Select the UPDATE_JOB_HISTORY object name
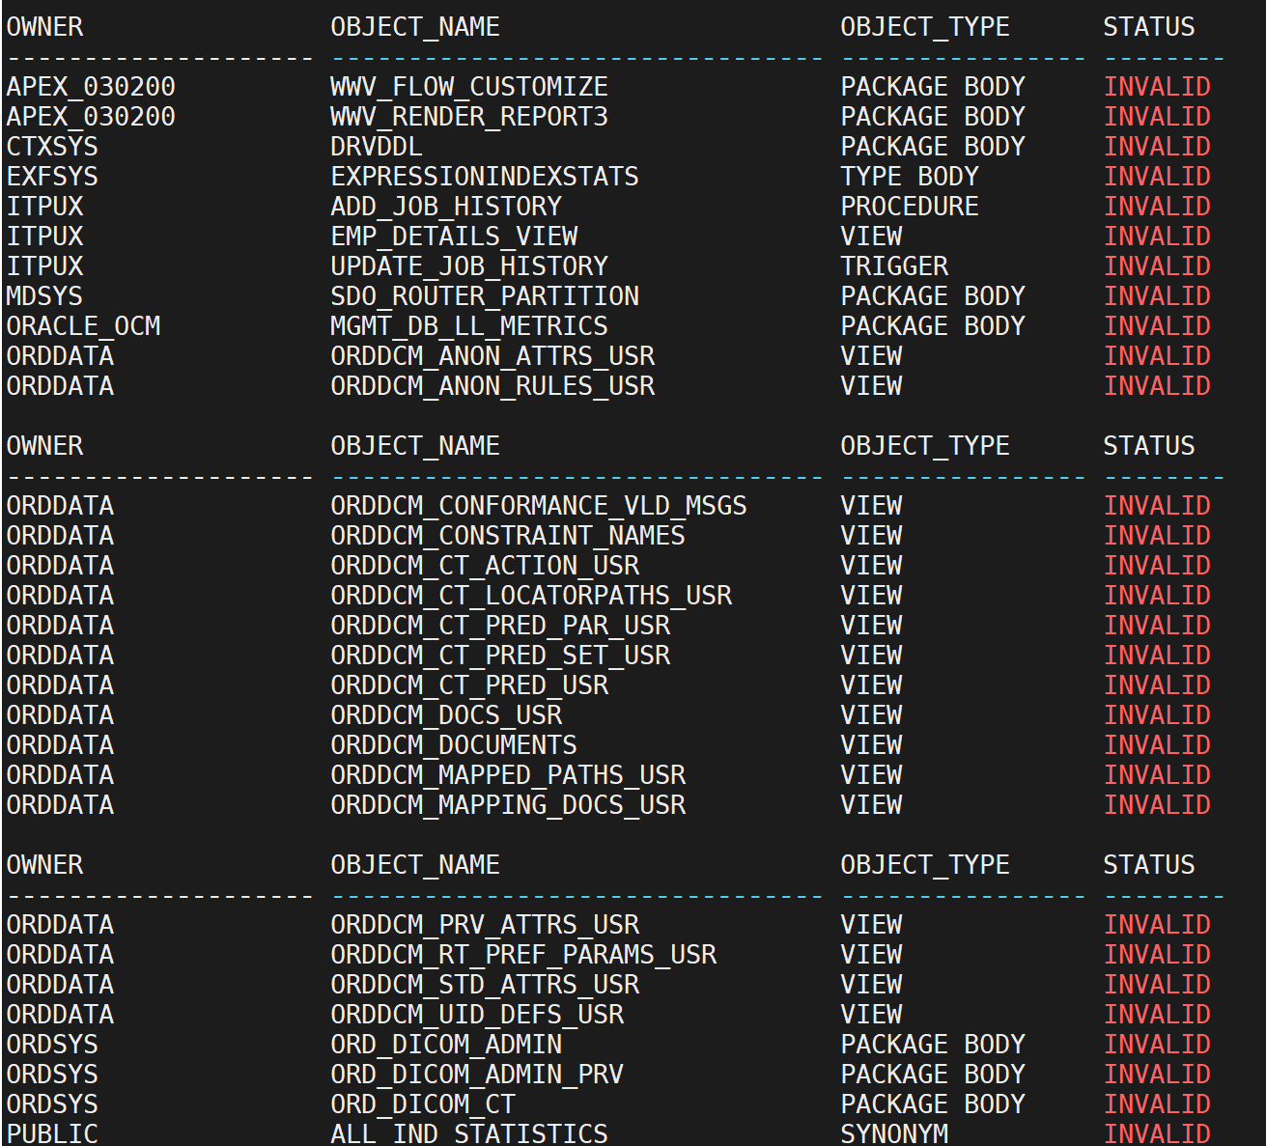1266x1146 pixels. click(x=469, y=266)
